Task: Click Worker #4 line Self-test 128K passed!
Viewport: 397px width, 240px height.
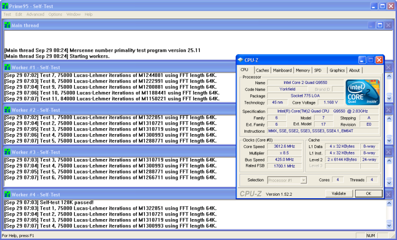Action: pos(49,203)
